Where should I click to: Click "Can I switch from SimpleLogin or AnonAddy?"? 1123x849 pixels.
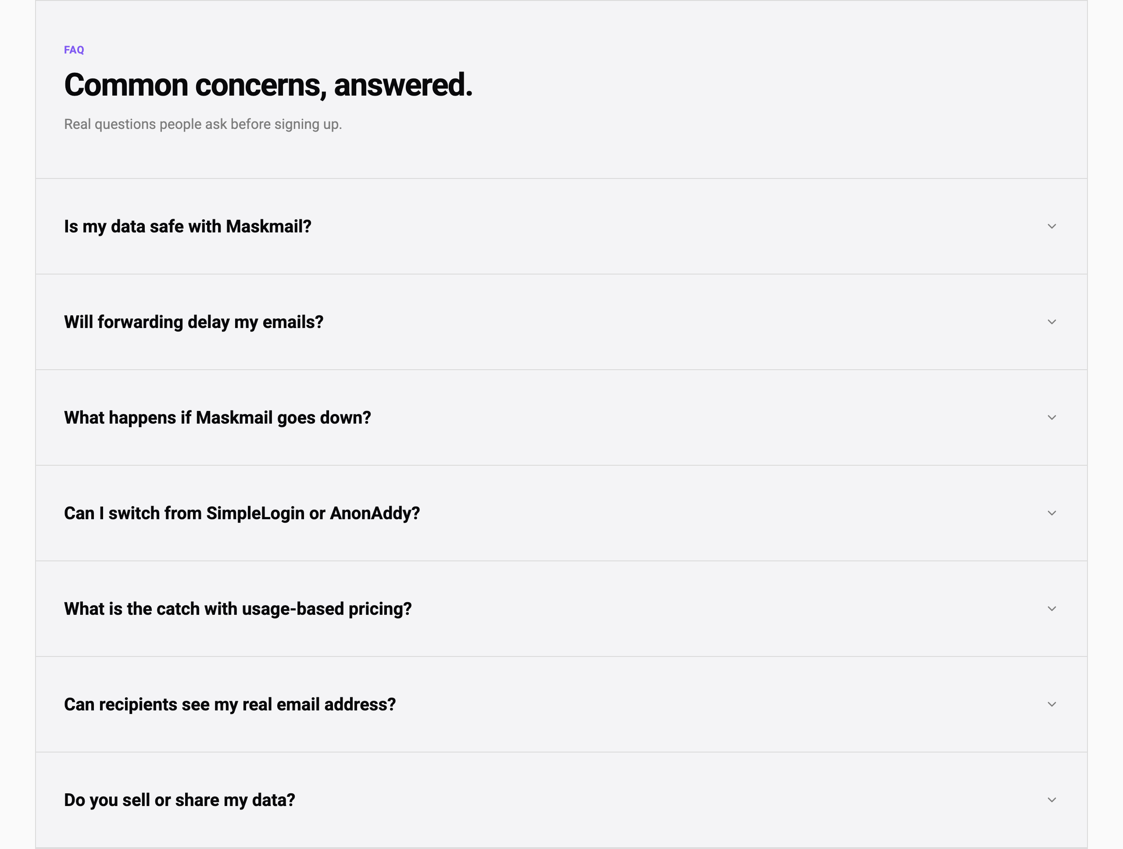pyautogui.click(x=242, y=513)
